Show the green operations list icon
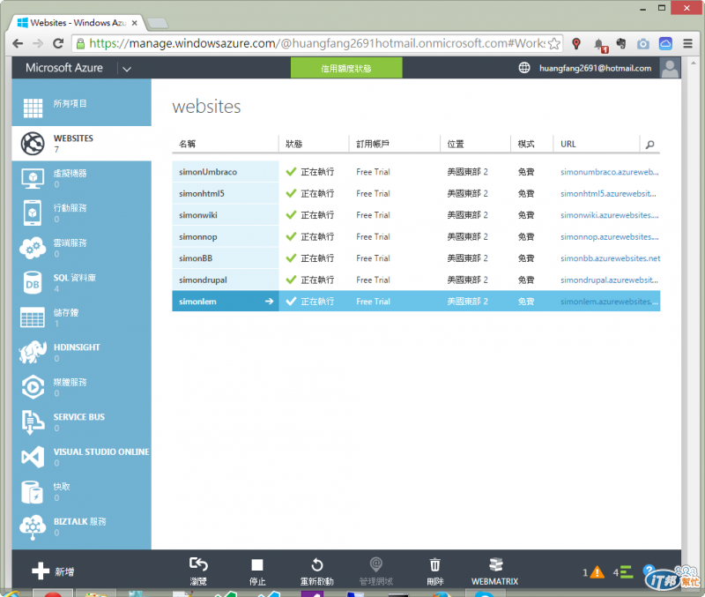 (x=627, y=572)
